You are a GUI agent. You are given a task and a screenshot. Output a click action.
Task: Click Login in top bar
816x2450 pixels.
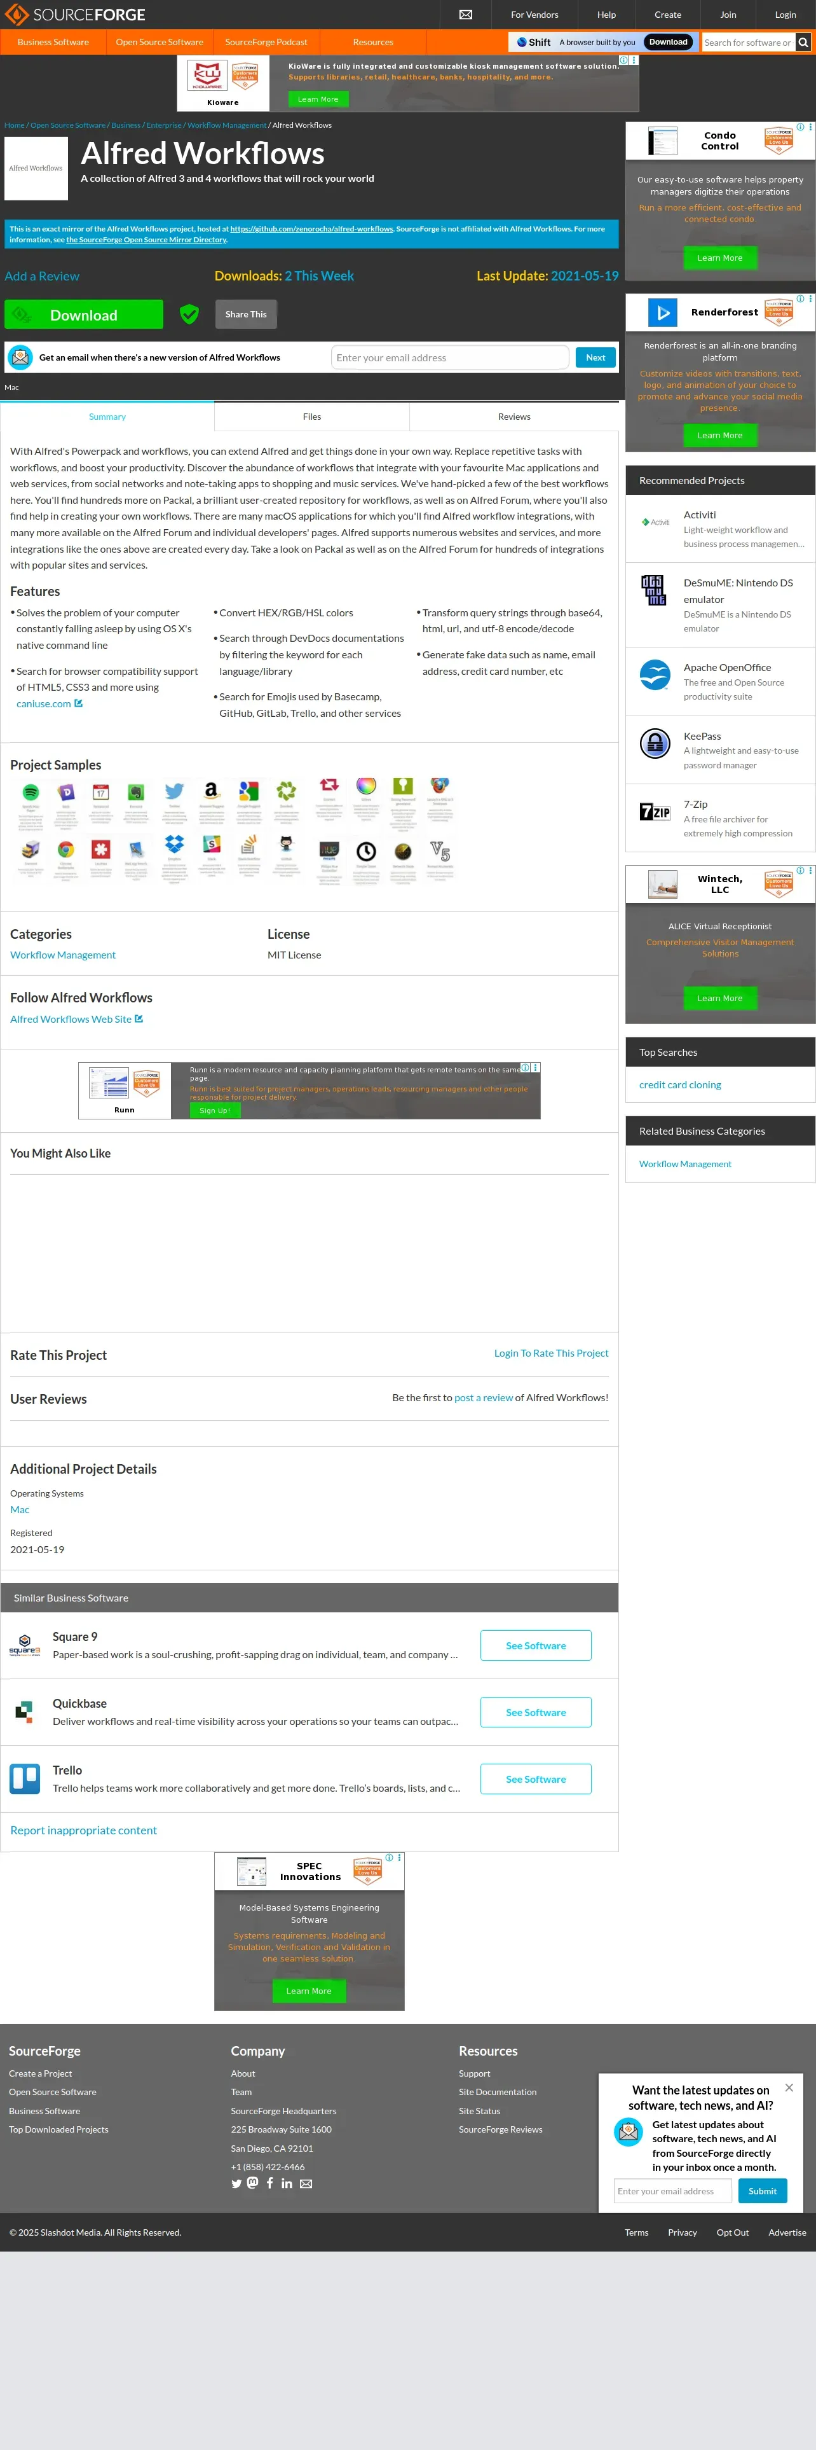click(785, 14)
